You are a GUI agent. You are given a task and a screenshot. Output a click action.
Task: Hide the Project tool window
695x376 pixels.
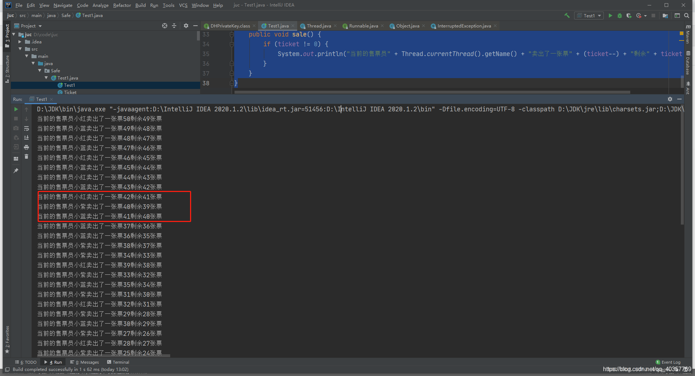[195, 26]
